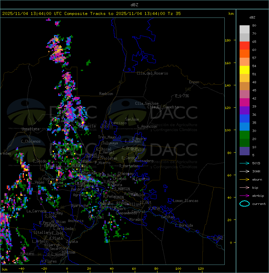This screenshot has width=269, height=273.
Task: Select the light blue 30-35 dBZ swatch
Action: coord(244,127)
